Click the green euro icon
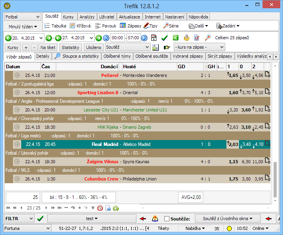The width and height of the screenshot is (283, 235). [x=176, y=38]
